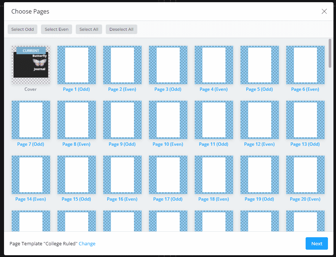Click the Select All button
Screen dimensions: 336x257
[89, 29]
